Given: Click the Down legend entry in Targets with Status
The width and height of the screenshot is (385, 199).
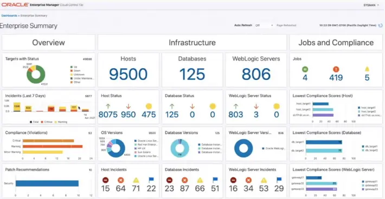Looking at the screenshot, I should click(x=75, y=71).
